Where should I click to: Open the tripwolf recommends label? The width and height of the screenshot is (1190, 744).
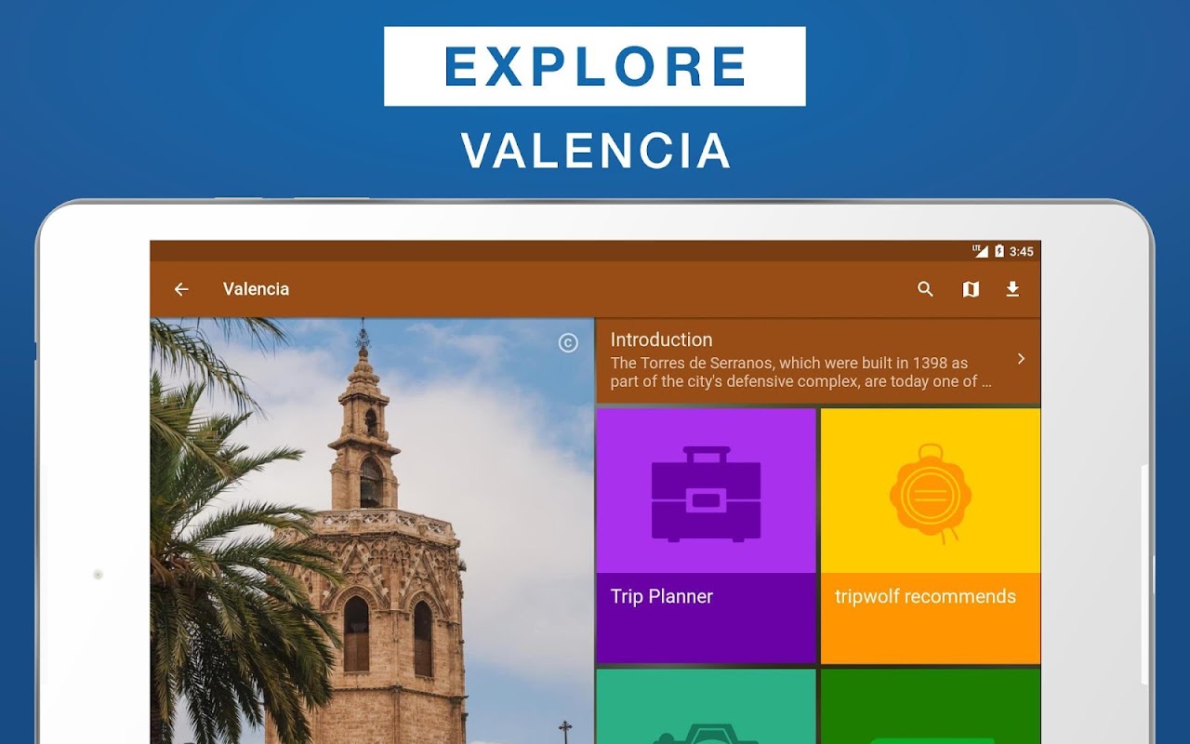point(925,597)
